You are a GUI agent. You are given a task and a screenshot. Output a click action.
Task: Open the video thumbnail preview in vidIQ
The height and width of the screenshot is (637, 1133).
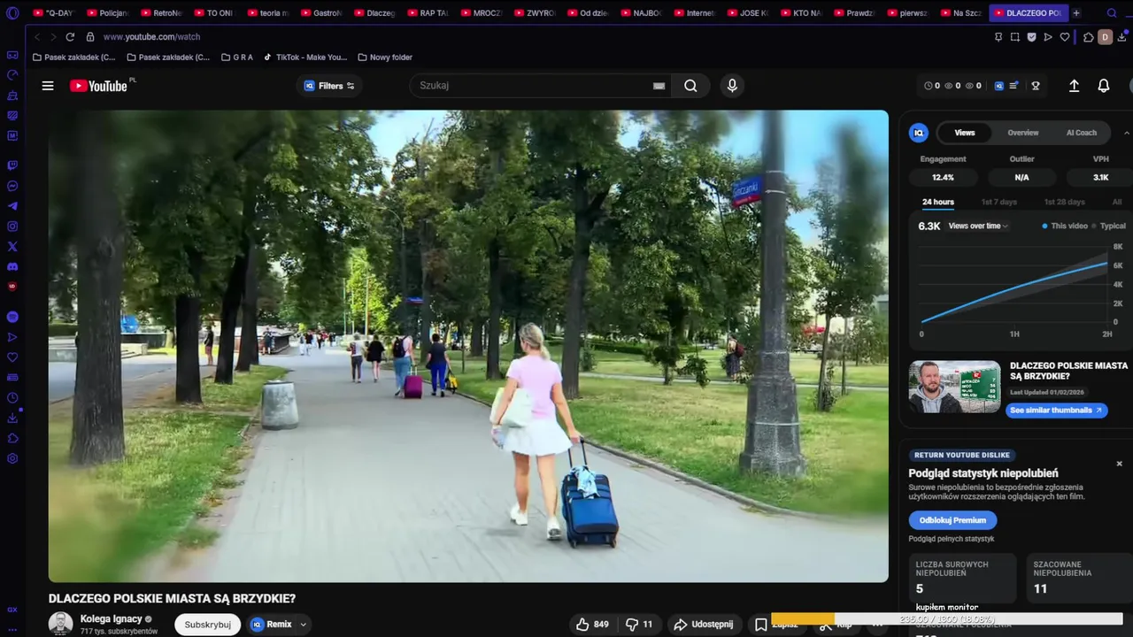point(955,387)
